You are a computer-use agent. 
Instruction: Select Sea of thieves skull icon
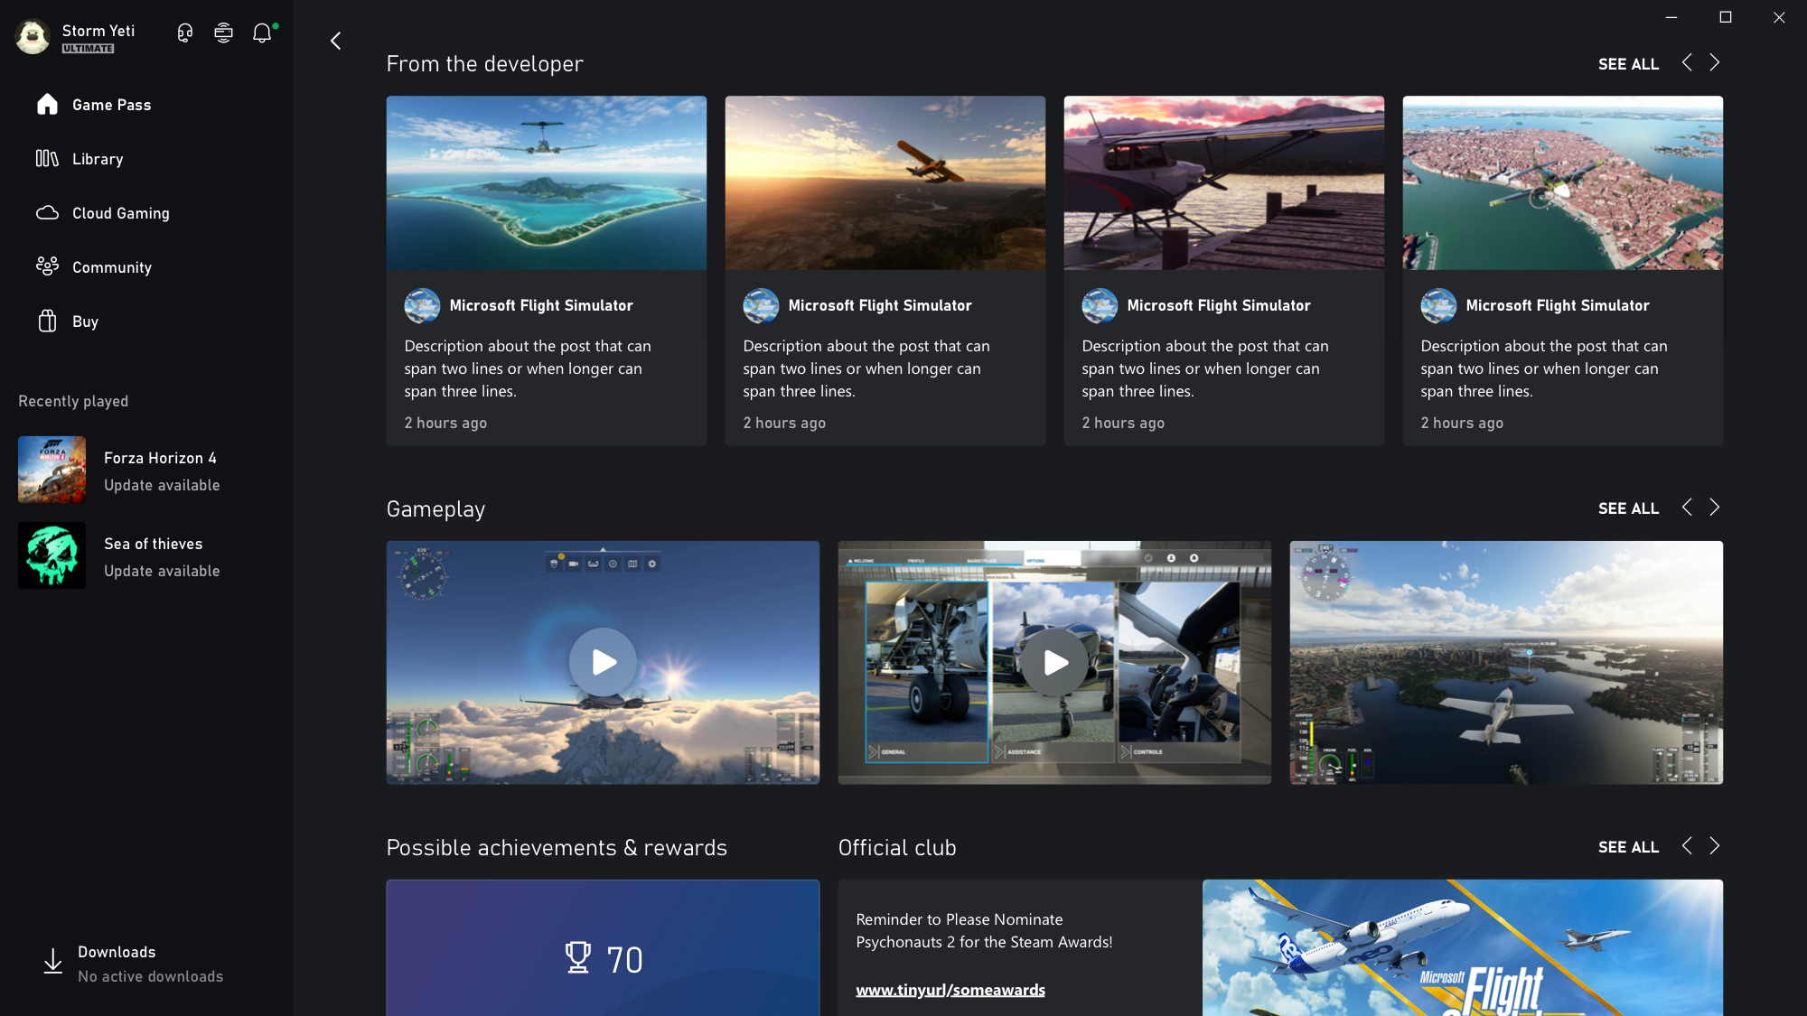(52, 555)
